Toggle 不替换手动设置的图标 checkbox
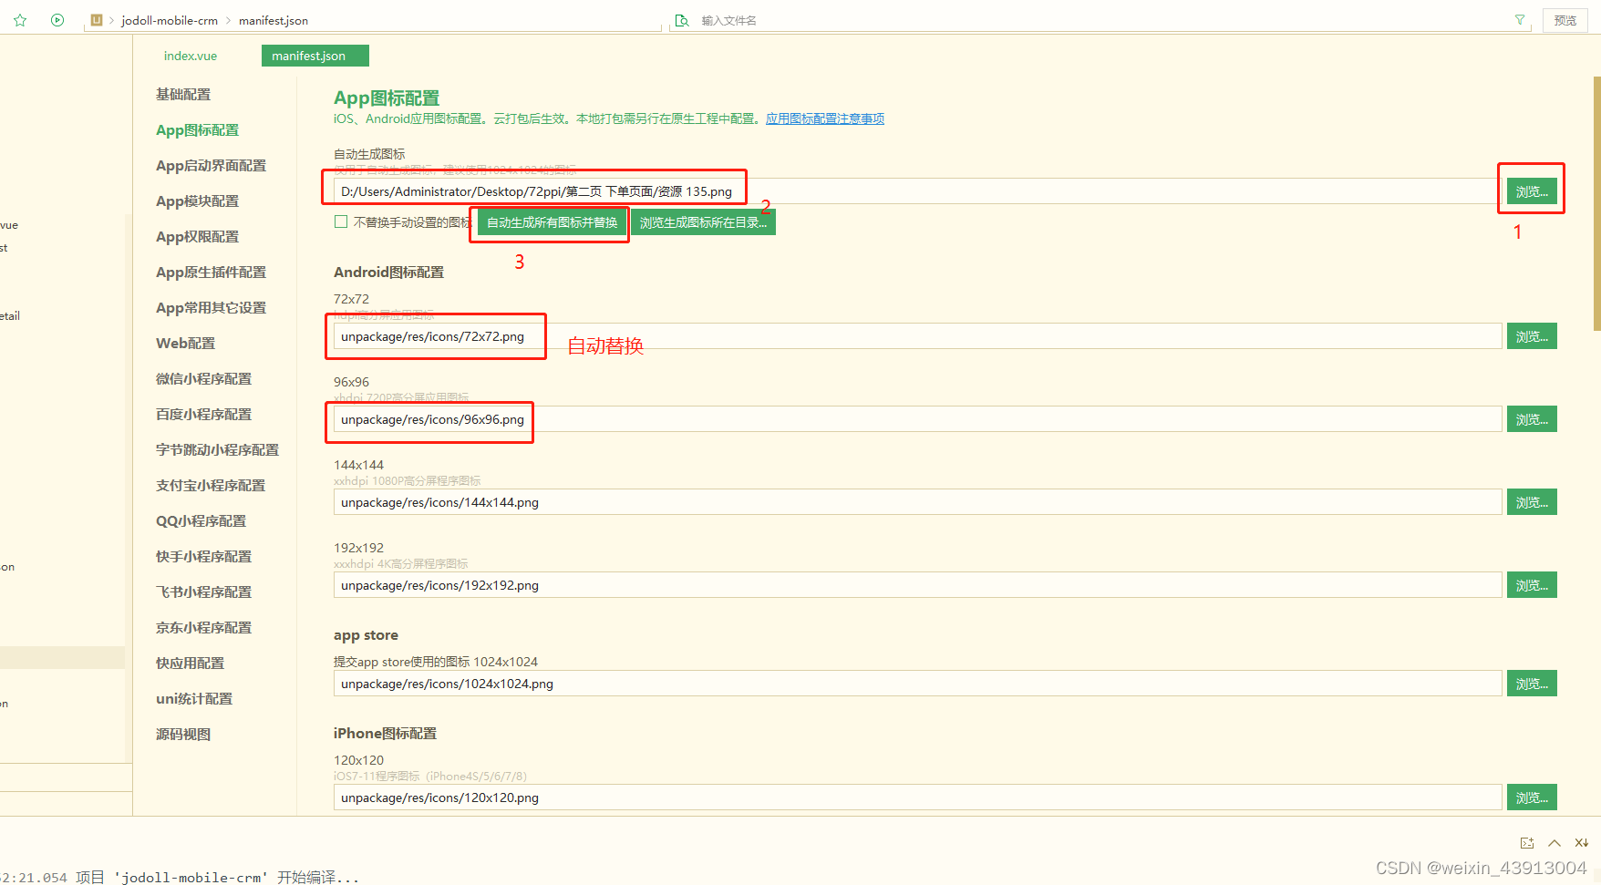This screenshot has height=885, width=1601. (x=341, y=221)
